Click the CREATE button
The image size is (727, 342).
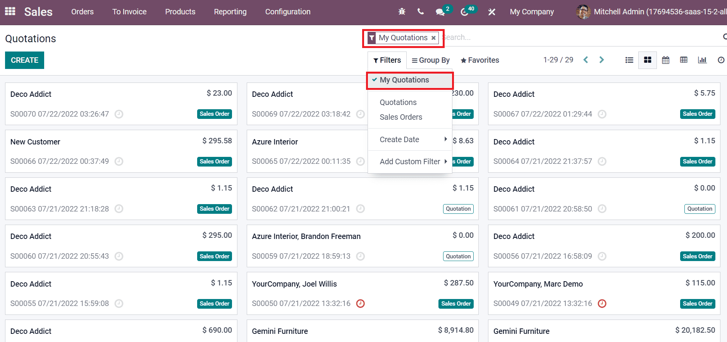24,60
